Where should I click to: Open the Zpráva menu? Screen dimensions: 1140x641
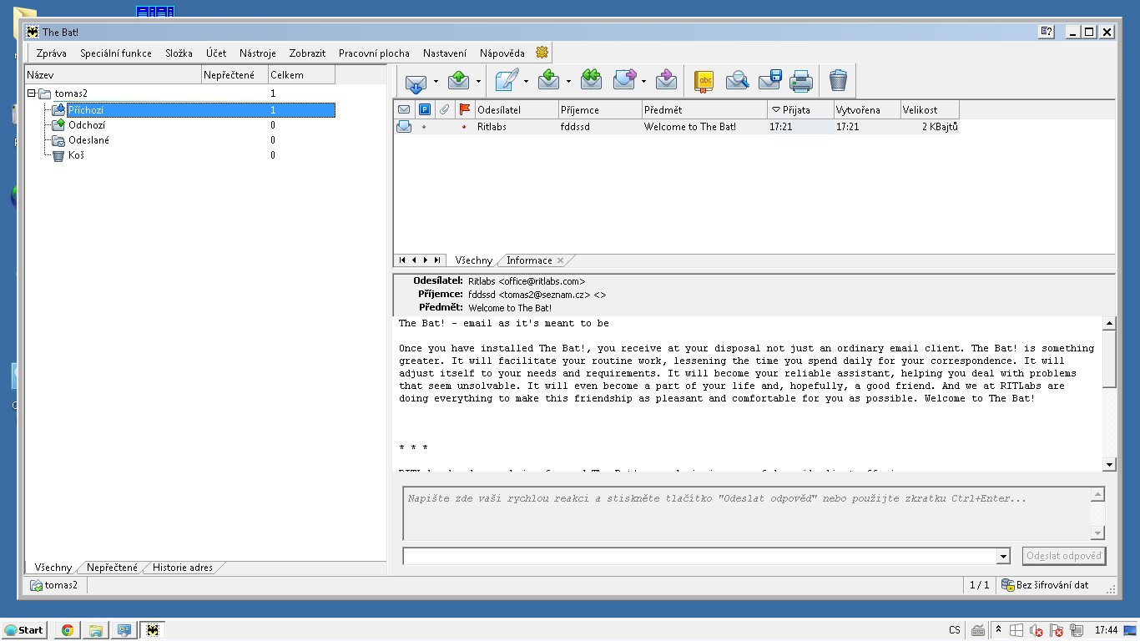52,53
